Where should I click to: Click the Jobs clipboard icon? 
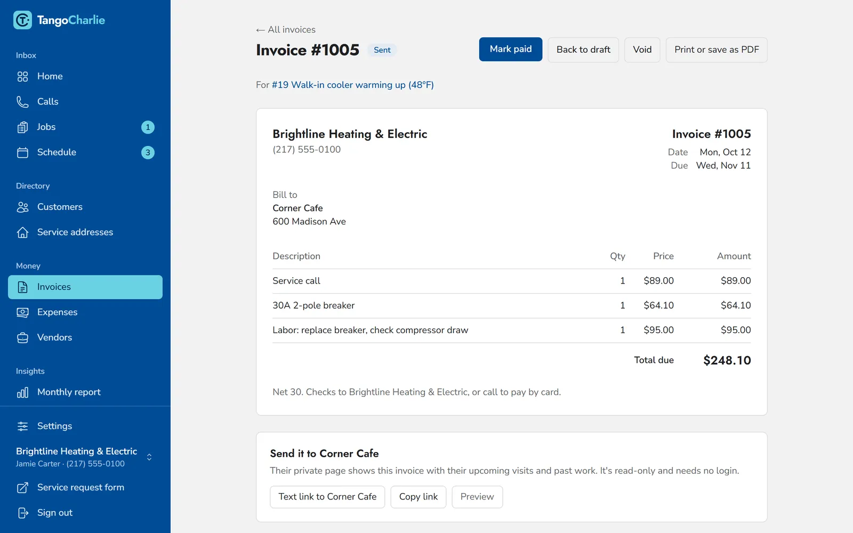tap(22, 127)
